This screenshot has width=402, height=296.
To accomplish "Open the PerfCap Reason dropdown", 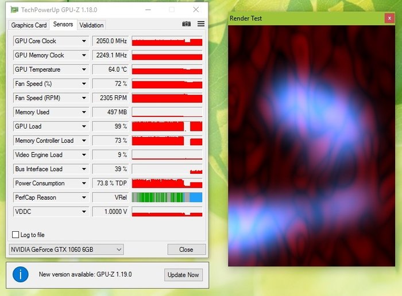I will 84,197.
